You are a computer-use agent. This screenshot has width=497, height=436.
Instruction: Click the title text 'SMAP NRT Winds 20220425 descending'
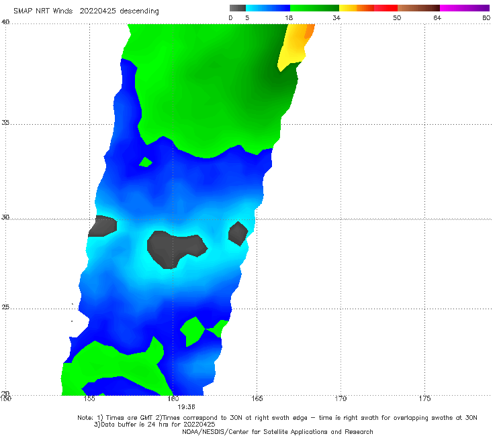(86, 11)
